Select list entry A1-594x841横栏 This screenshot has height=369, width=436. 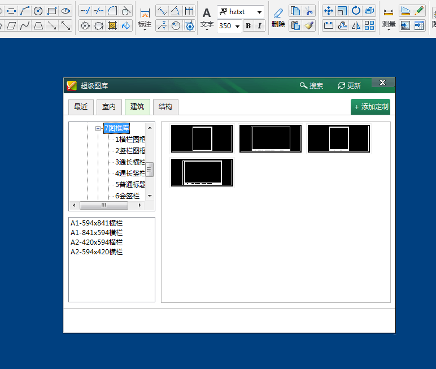[x=97, y=223]
